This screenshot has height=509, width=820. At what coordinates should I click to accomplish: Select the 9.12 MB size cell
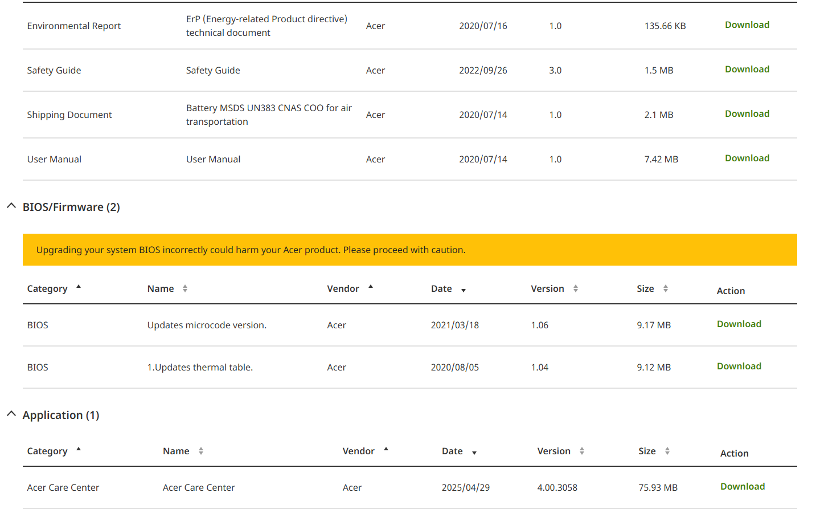pyautogui.click(x=654, y=368)
